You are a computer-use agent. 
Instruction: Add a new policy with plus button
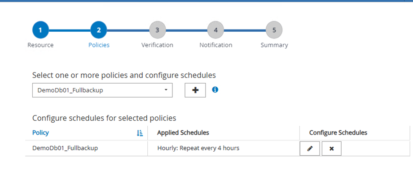click(x=195, y=90)
